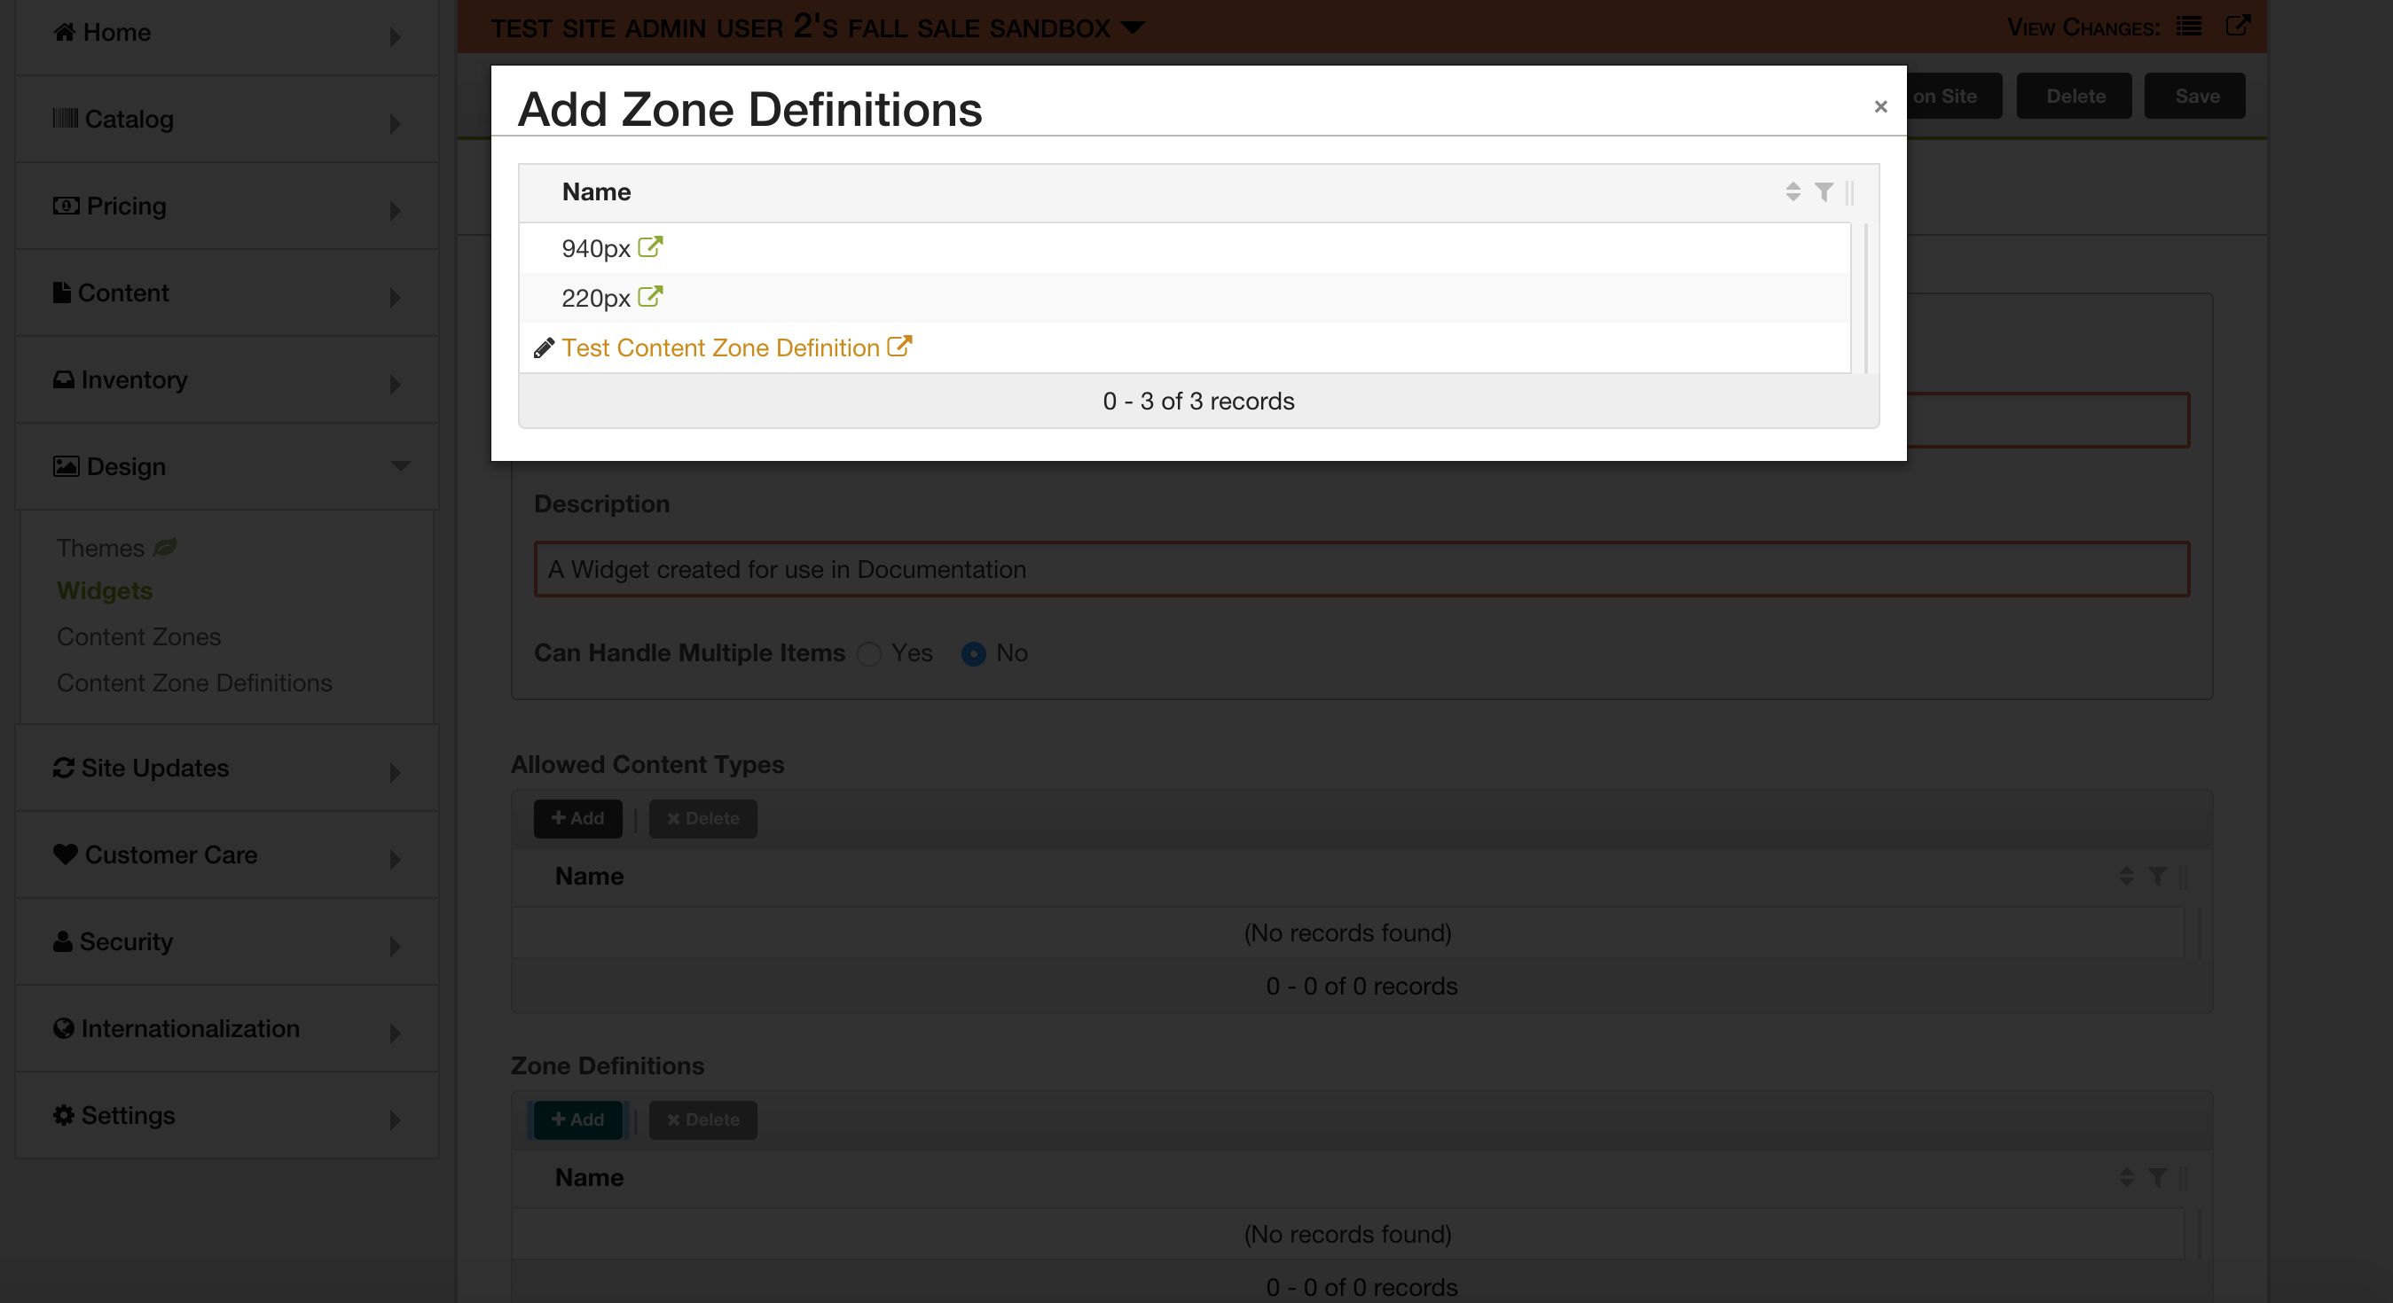2393x1303 pixels.
Task: Click the Design picture icon
Action: click(66, 467)
